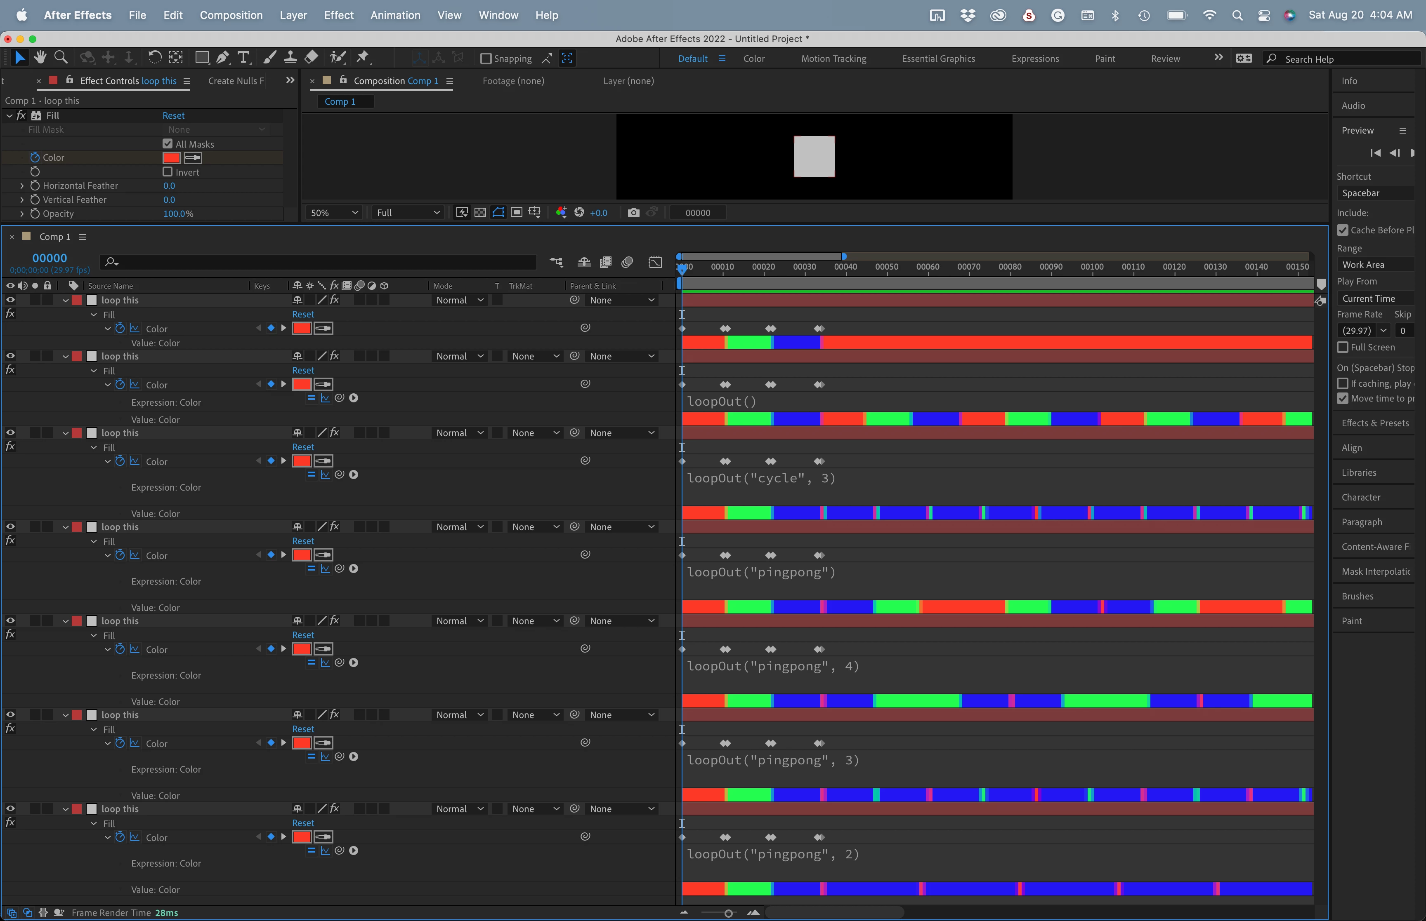
Task: Select the Zoom tool in toolbar
Action: pyautogui.click(x=60, y=57)
